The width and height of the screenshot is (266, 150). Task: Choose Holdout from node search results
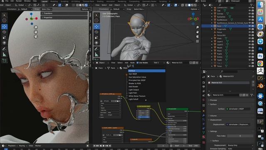[x=147, y=71]
